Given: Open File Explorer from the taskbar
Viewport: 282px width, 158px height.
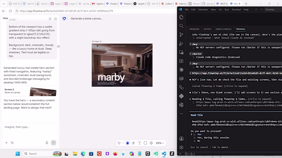Looking at the screenshot, I should (75, 154).
